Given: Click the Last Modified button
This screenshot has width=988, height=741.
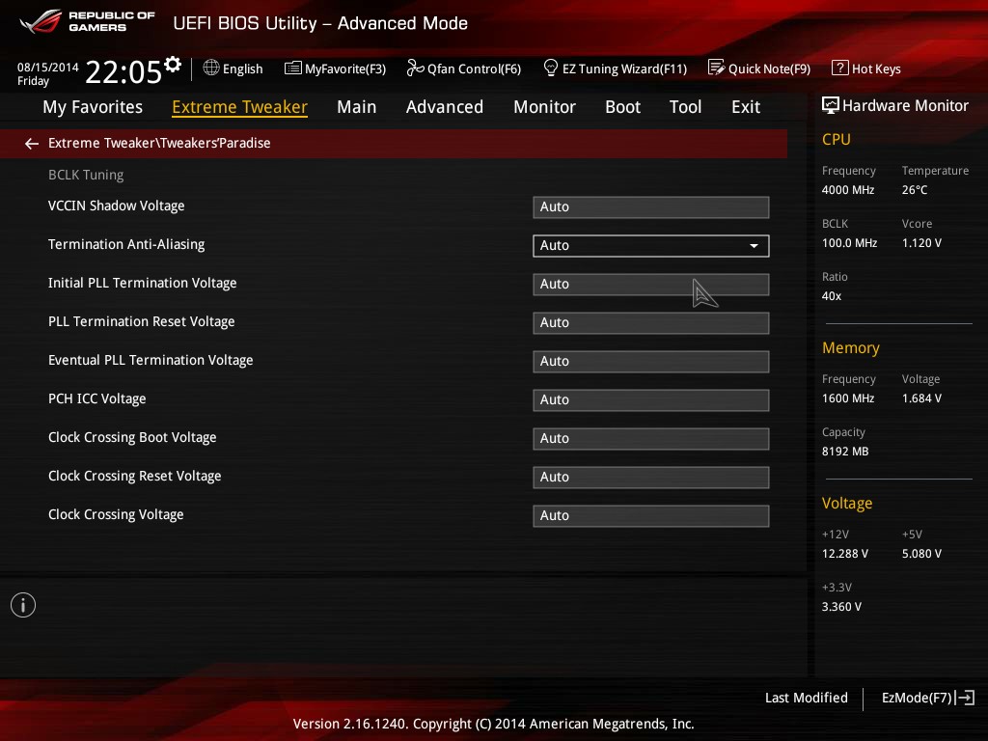Looking at the screenshot, I should pyautogui.click(x=806, y=698).
